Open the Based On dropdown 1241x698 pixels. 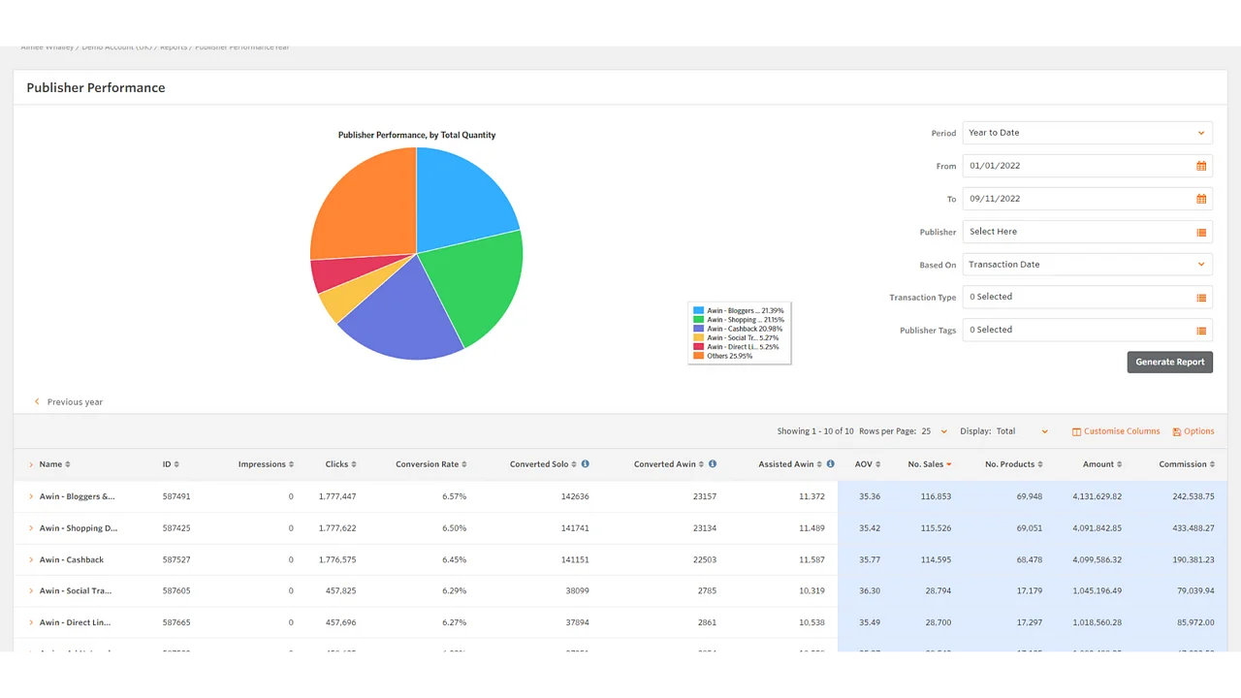coord(1086,265)
